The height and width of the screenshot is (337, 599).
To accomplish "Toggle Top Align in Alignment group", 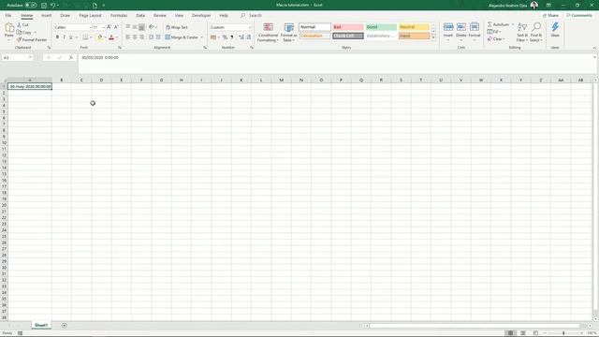I will 128,27.
